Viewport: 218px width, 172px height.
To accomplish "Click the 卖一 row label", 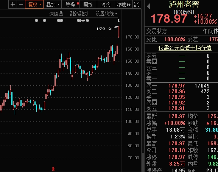I will tap(151, 78).
